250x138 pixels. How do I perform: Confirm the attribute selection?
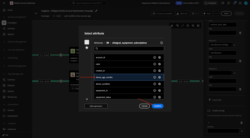[158, 106]
